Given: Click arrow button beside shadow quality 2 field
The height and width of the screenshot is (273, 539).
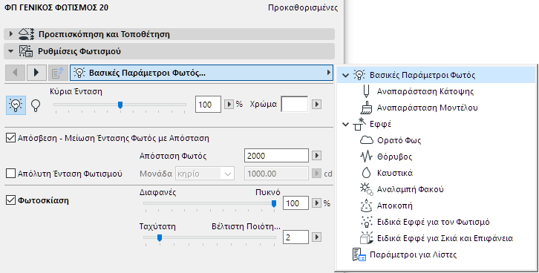Looking at the screenshot, I should point(316,237).
